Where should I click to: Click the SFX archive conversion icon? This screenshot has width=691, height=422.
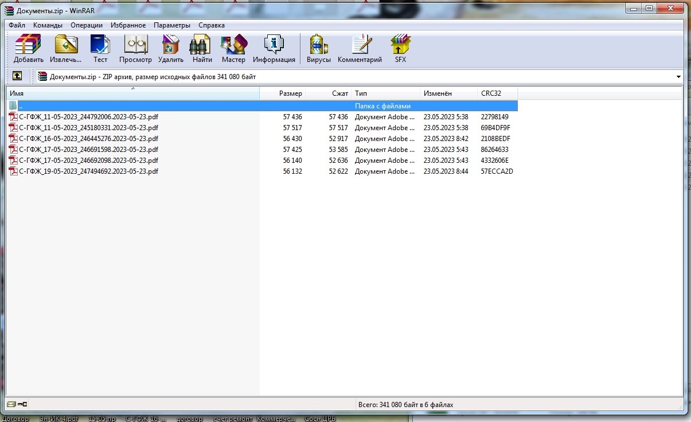click(x=400, y=48)
